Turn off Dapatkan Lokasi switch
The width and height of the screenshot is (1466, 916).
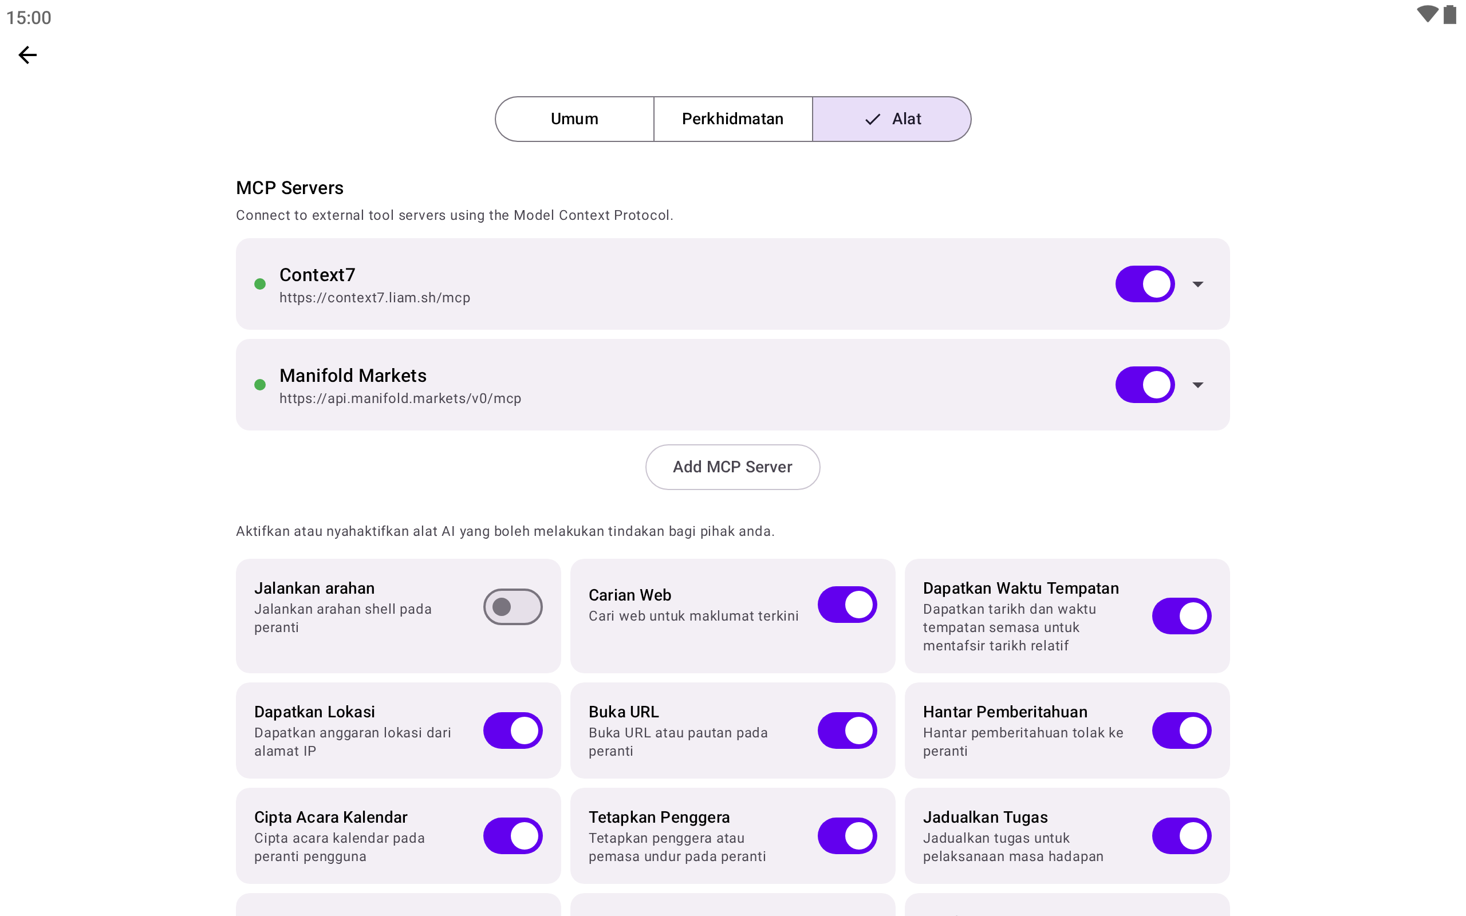tap(513, 731)
